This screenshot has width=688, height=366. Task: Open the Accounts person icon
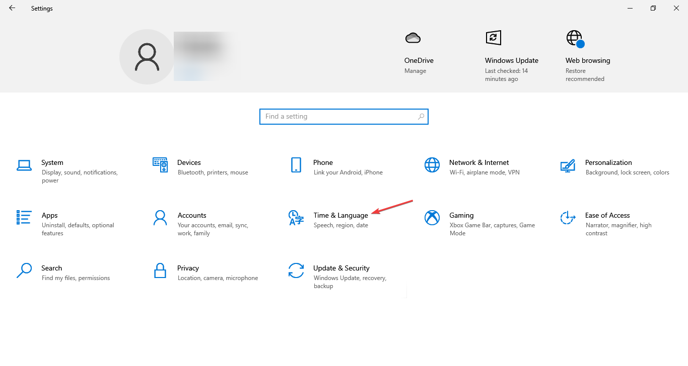[x=160, y=218]
